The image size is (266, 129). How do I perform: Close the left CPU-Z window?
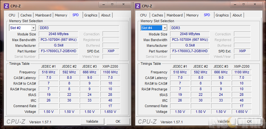(123, 4)
